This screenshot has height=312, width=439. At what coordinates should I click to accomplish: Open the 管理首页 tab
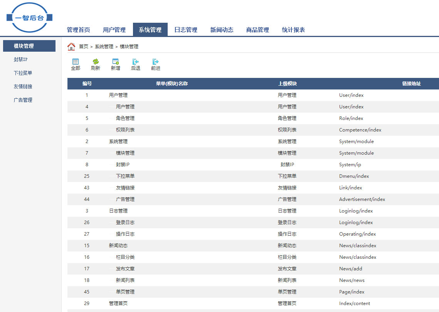(78, 30)
